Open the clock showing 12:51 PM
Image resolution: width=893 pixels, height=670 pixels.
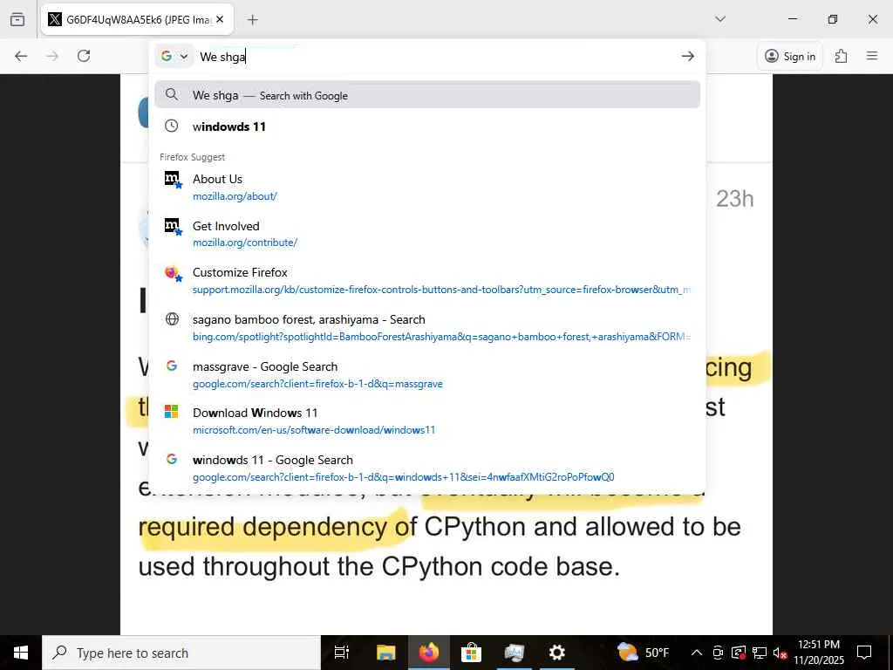[819, 653]
